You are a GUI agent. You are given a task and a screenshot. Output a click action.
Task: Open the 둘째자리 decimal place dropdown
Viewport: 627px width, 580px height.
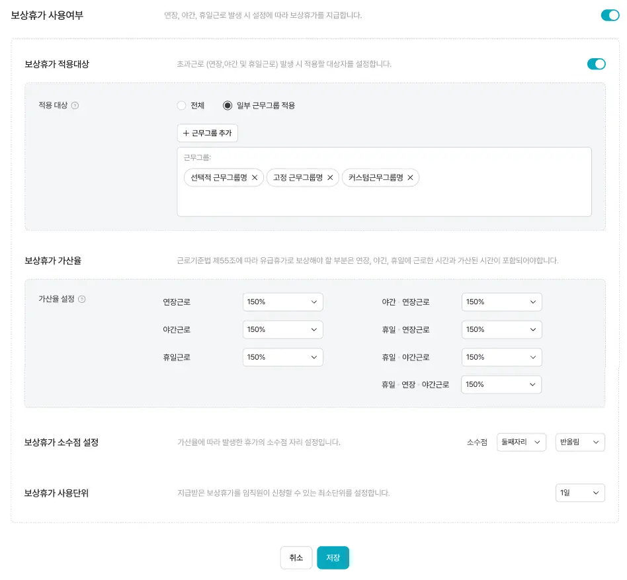(520, 442)
